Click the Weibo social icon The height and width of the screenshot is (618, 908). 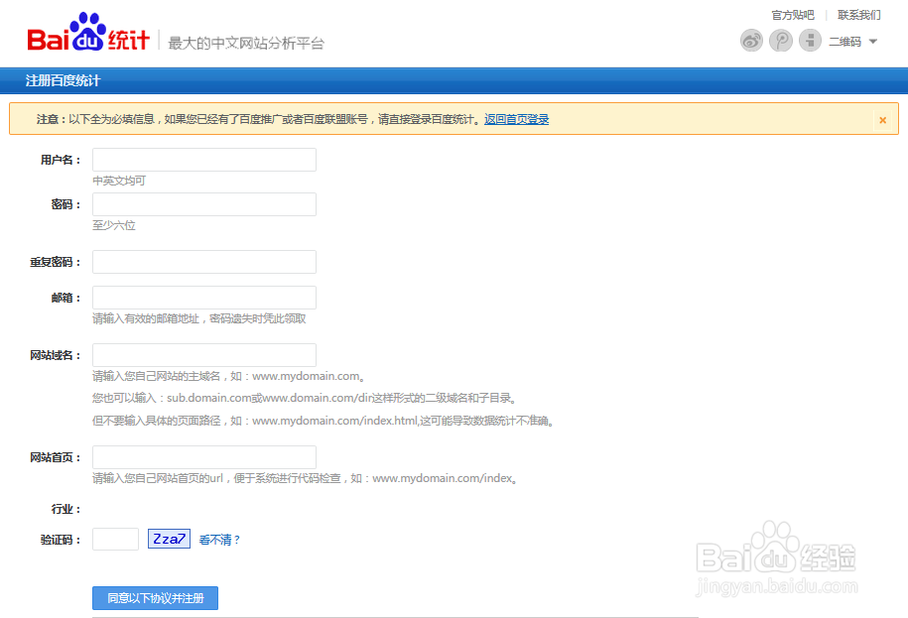click(x=751, y=41)
